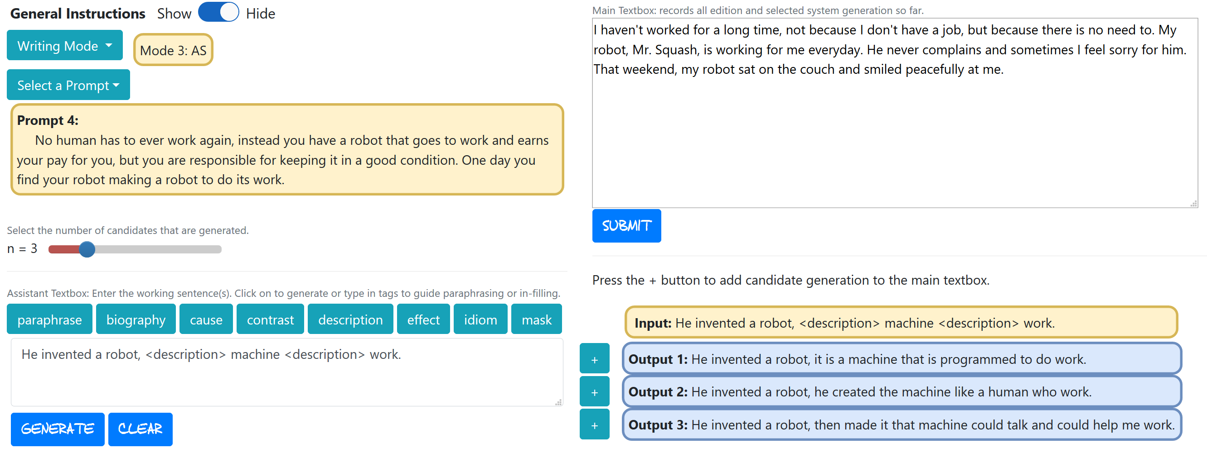
Task: Toggle the General Instructions Show/Hide switch
Action: pos(218,13)
